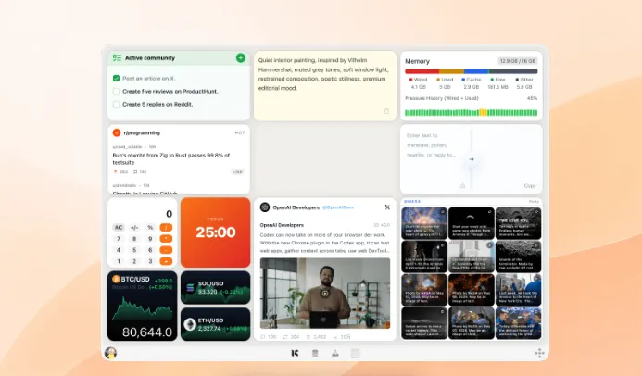Click the Reddit icon next to r/programming
Screen dimensions: 642x376
117,132
